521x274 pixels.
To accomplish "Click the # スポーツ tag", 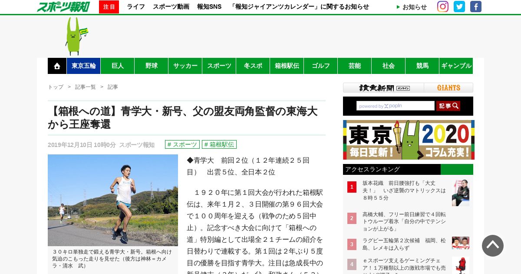I will [x=182, y=144].
